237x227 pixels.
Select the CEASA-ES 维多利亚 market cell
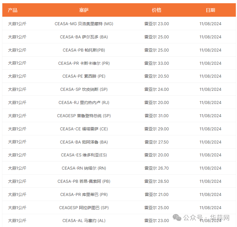pyautogui.click(x=84, y=155)
